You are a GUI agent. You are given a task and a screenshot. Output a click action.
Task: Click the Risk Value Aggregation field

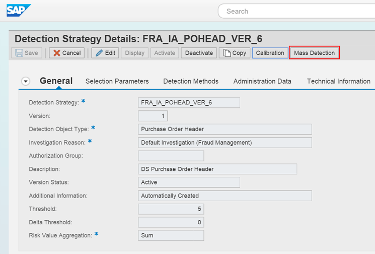tap(171, 235)
